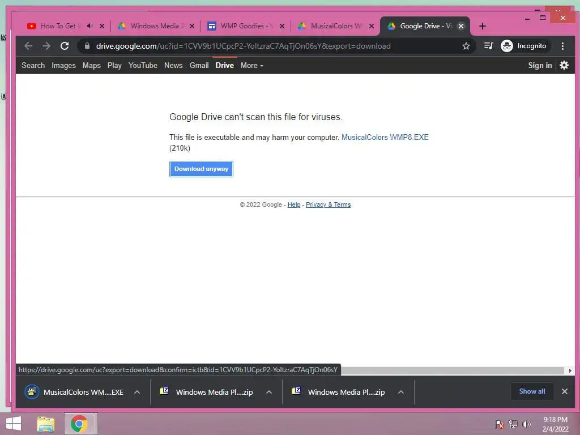This screenshot has height=435, width=580.
Task: Bookmark this page with star icon
Action: tap(466, 46)
